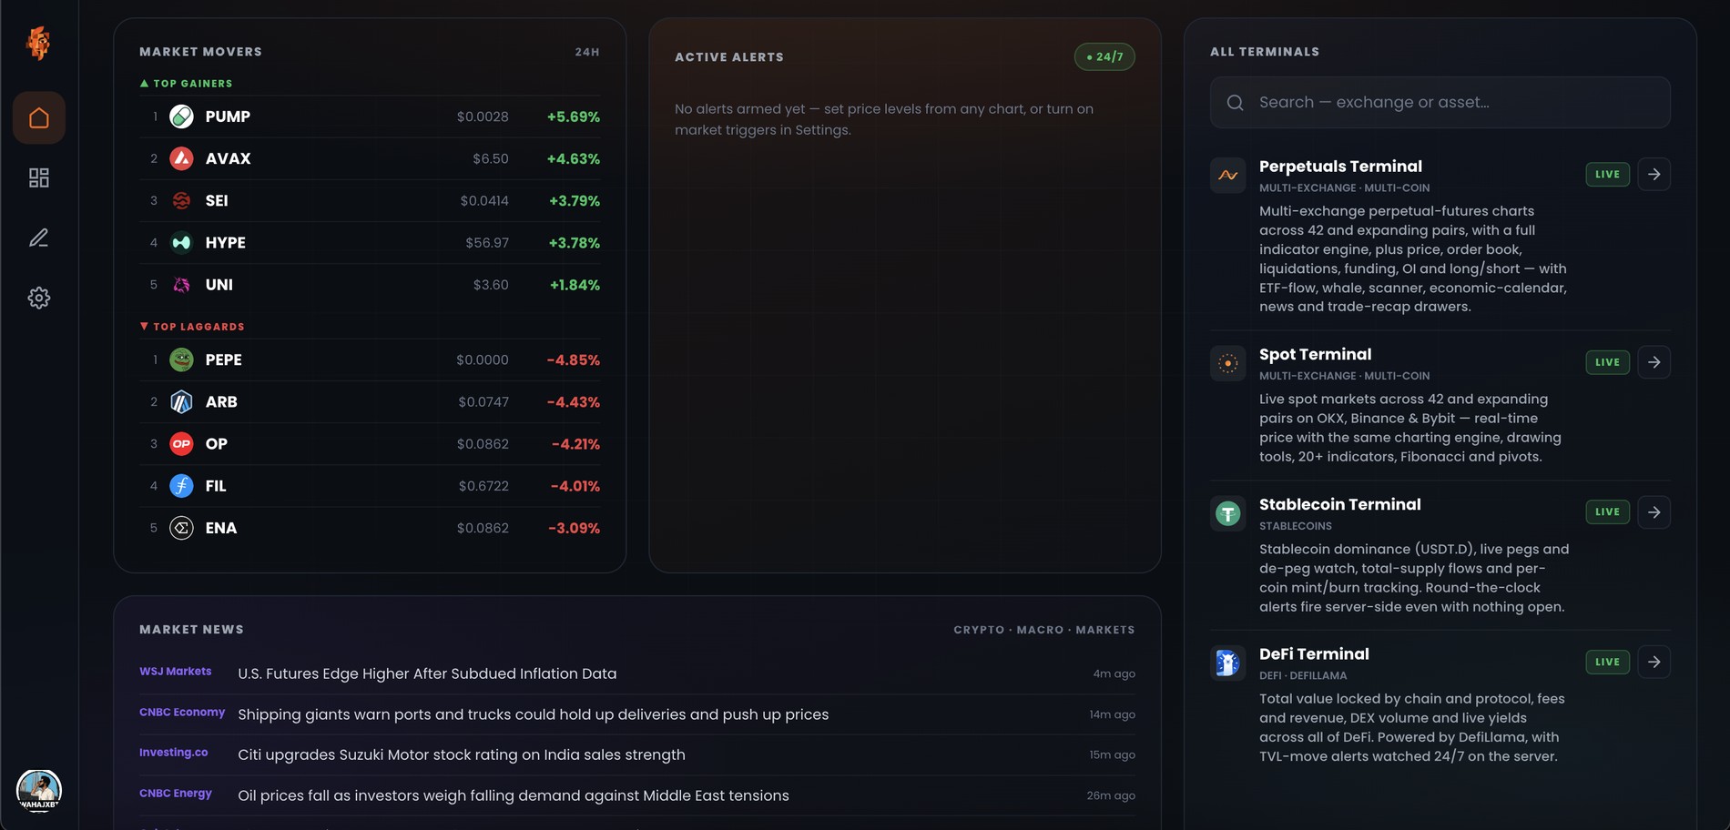1730x830 pixels.
Task: Click the search magnifier icon
Action: click(x=1236, y=103)
